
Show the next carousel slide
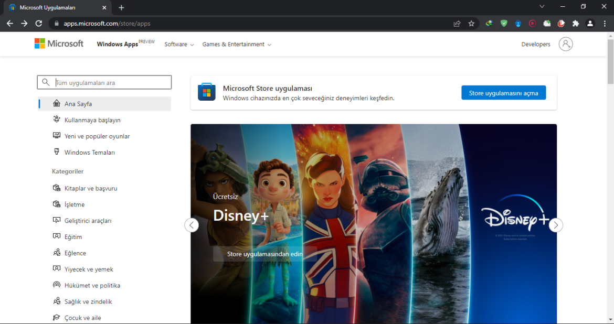coord(556,225)
